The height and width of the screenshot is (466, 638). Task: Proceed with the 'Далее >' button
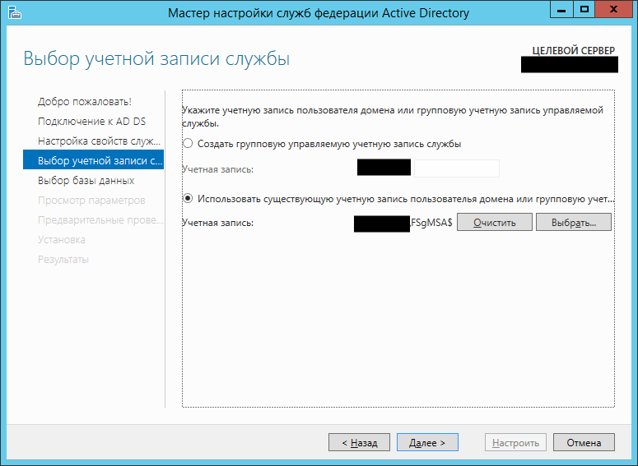click(427, 442)
